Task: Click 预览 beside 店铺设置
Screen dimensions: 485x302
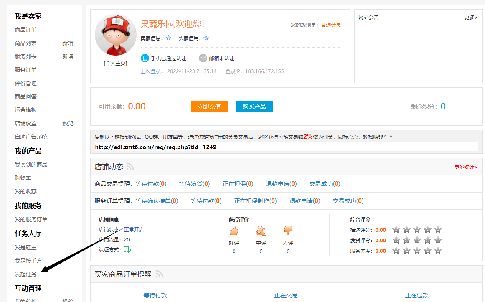Action: 68,124
